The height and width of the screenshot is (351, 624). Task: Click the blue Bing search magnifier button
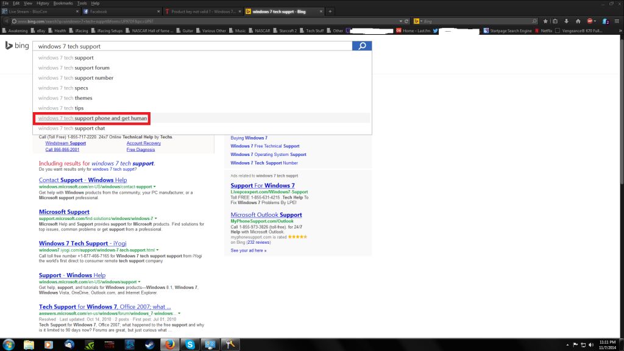pyautogui.click(x=362, y=46)
